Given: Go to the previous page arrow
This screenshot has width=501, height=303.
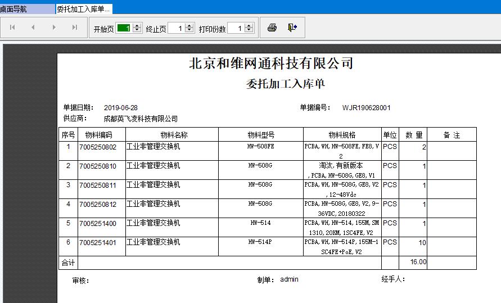Looking at the screenshot, I should coord(33,28).
